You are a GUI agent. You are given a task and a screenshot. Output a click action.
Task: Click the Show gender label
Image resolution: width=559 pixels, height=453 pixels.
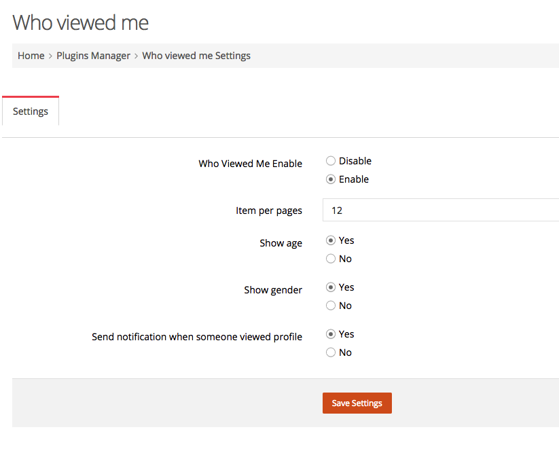point(273,290)
